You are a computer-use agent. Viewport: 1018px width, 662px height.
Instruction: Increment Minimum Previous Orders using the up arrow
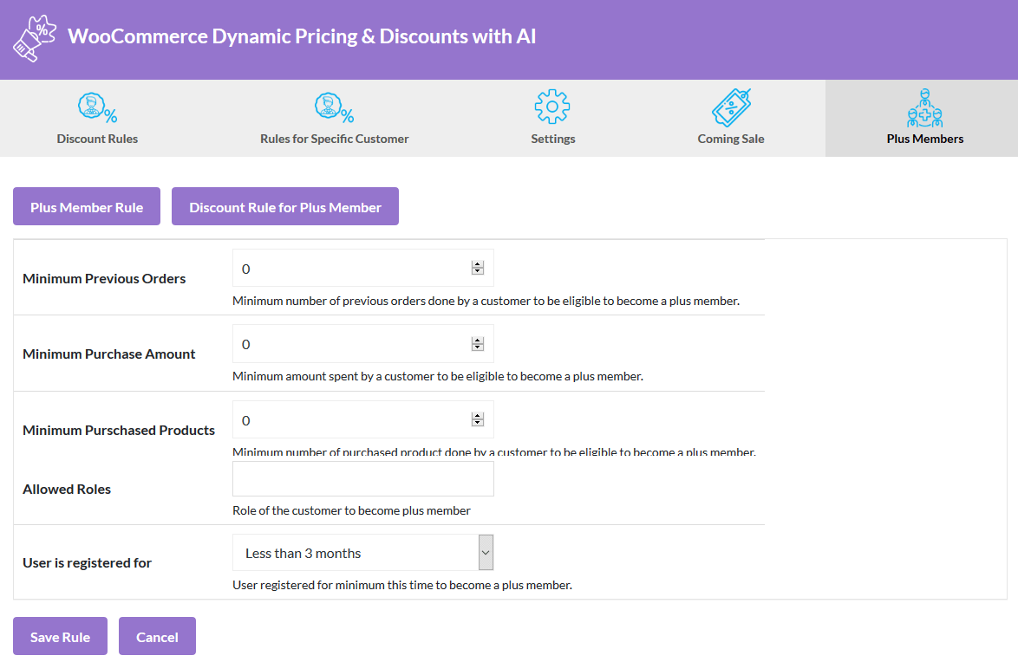[478, 263]
